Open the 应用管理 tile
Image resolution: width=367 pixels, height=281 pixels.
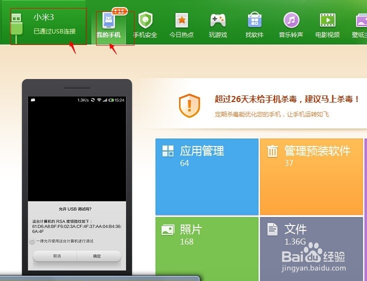(x=207, y=176)
